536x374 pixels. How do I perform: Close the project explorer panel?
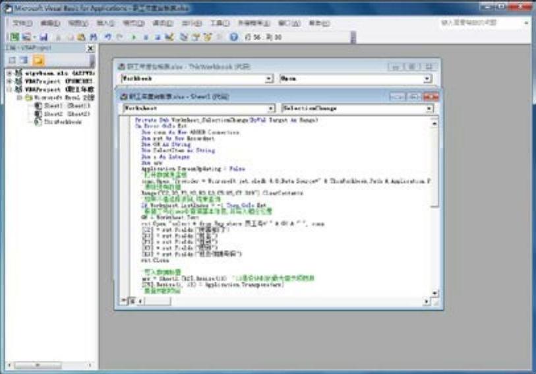tap(90, 49)
